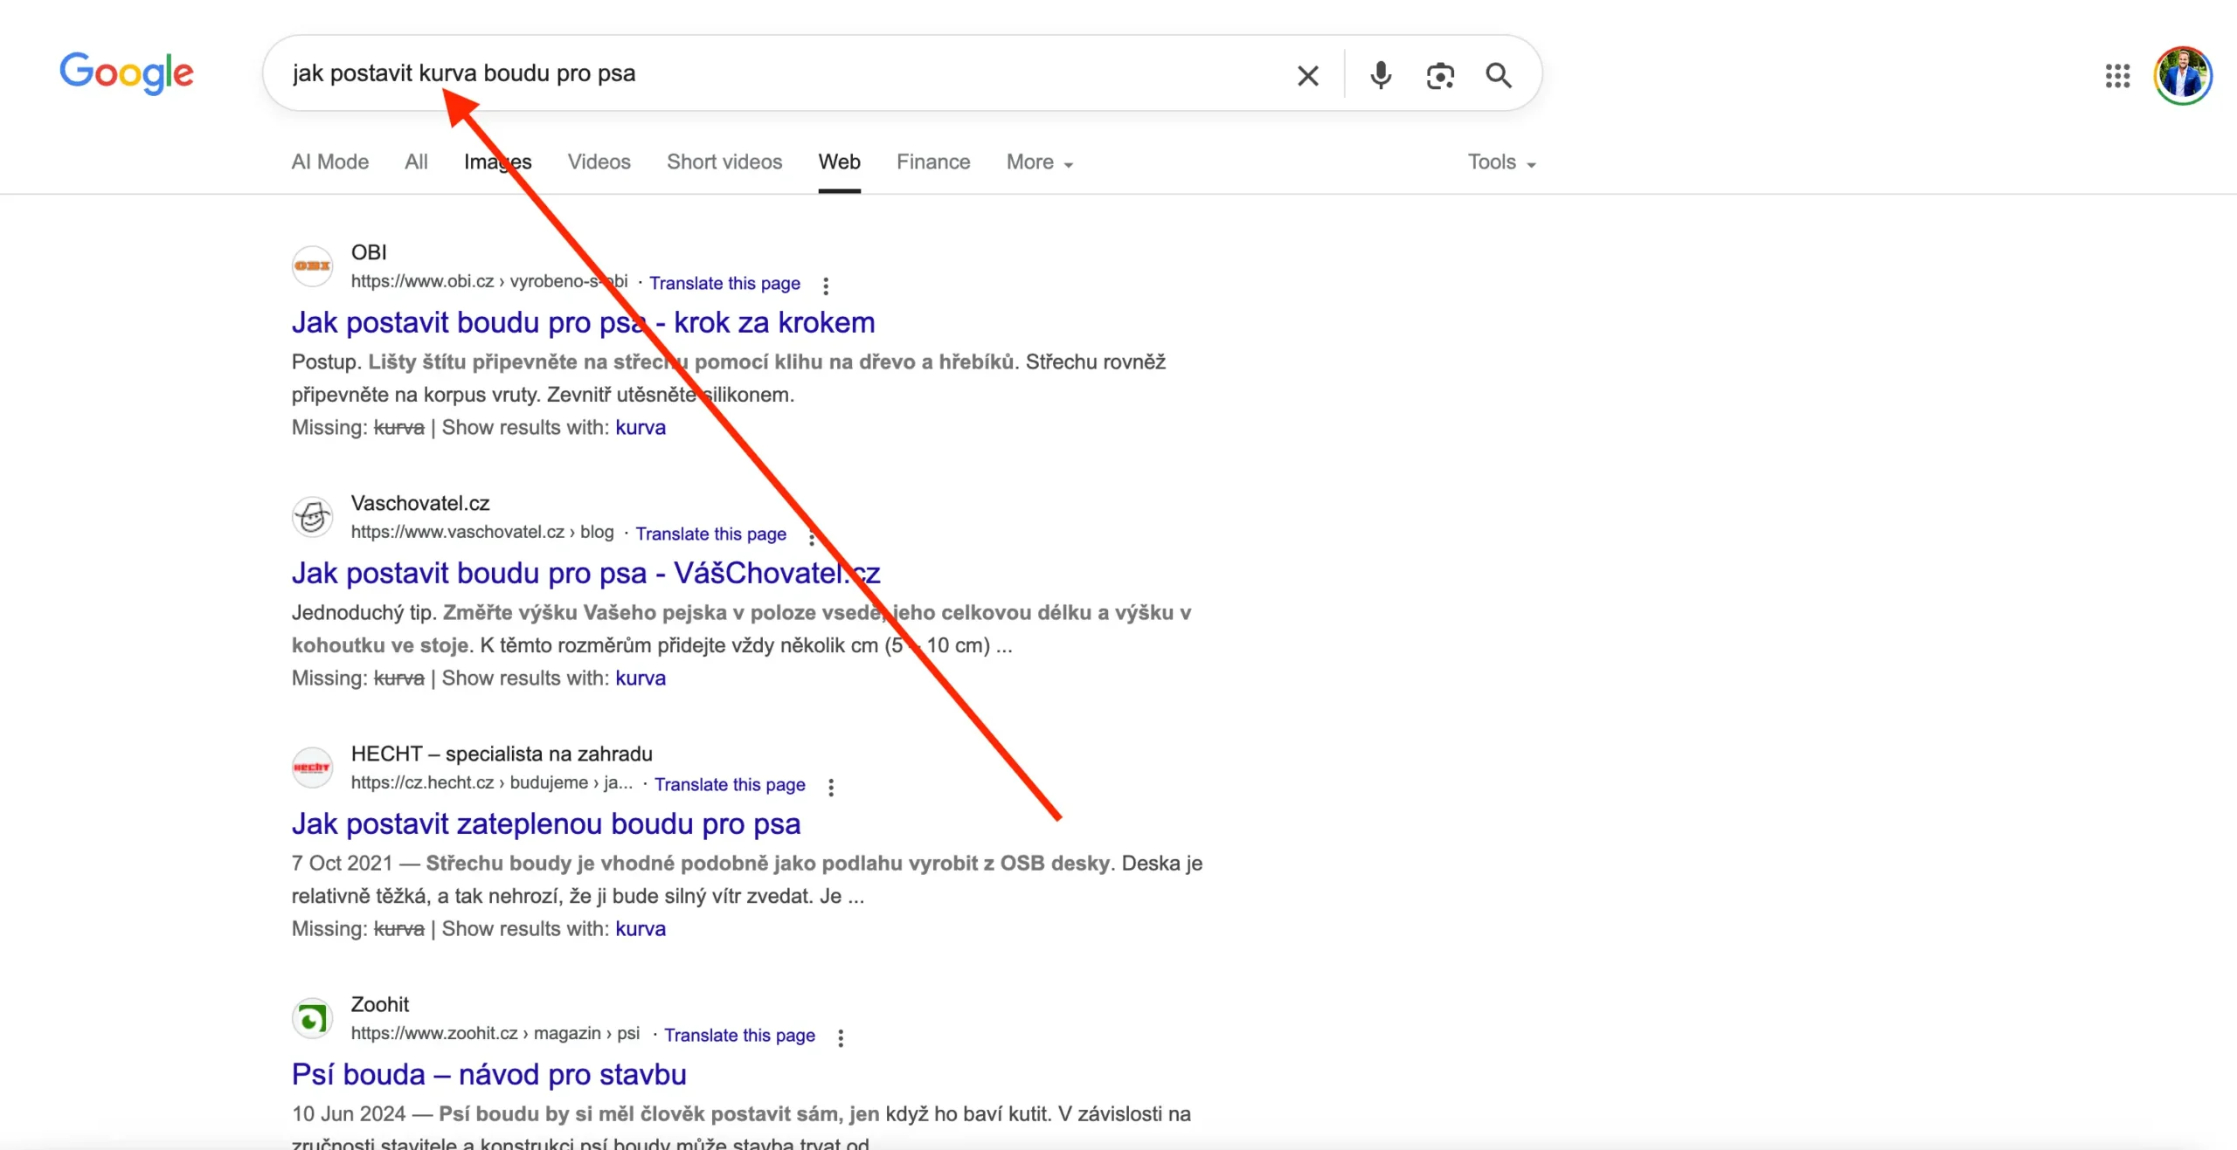
Task: Switch to AI Mode tab
Action: coord(329,162)
